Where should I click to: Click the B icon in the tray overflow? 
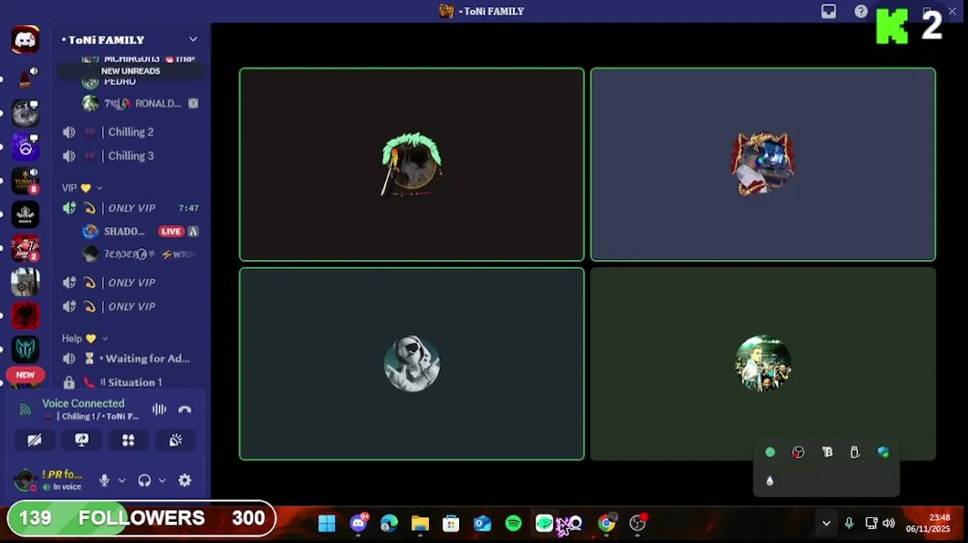827,452
